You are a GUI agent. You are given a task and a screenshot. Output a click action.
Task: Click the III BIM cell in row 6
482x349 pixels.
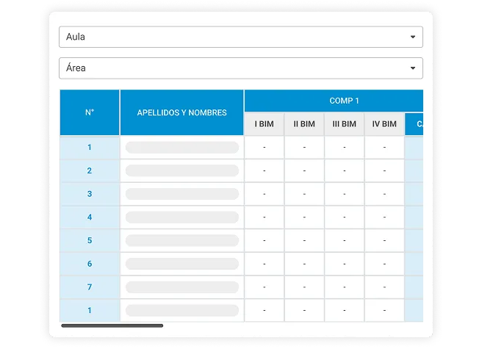coord(345,264)
